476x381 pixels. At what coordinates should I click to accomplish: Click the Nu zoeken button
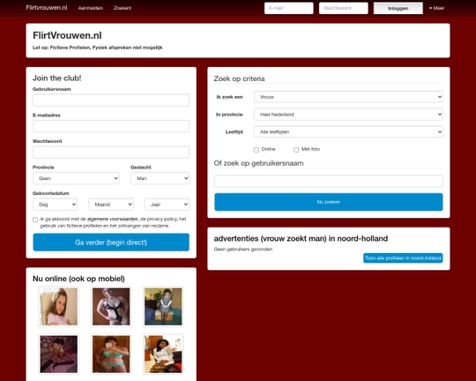coord(329,202)
